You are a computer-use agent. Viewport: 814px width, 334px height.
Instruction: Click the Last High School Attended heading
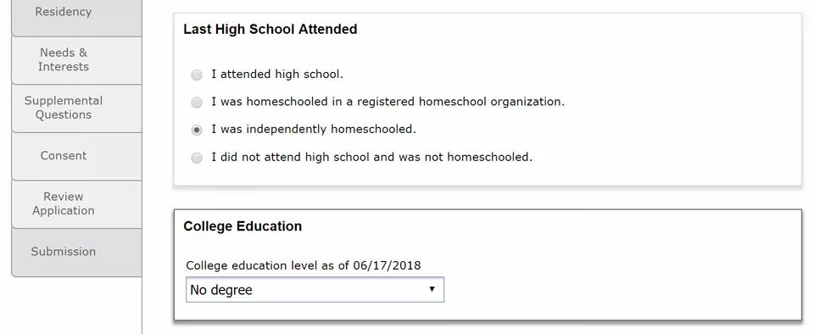(x=270, y=29)
